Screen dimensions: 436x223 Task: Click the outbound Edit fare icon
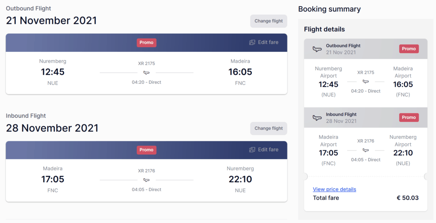252,42
